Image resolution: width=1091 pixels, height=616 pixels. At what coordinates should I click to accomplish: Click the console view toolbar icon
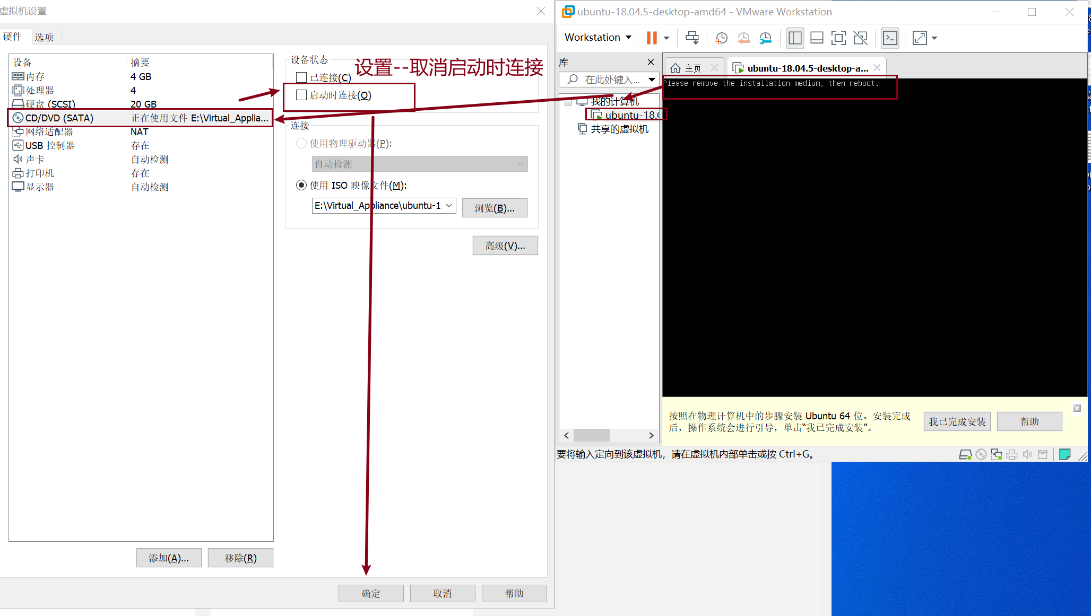tap(890, 38)
